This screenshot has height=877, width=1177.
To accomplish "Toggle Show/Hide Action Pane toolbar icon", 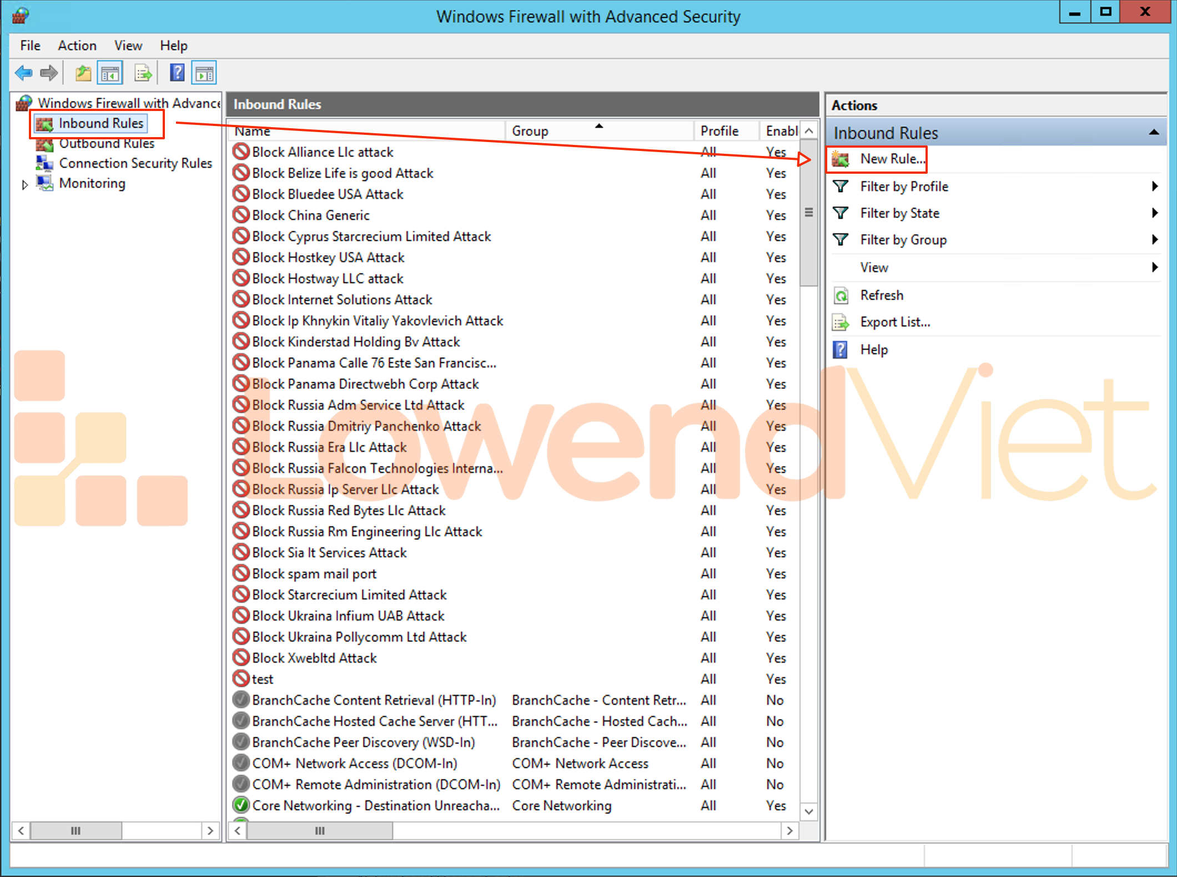I will click(x=204, y=73).
